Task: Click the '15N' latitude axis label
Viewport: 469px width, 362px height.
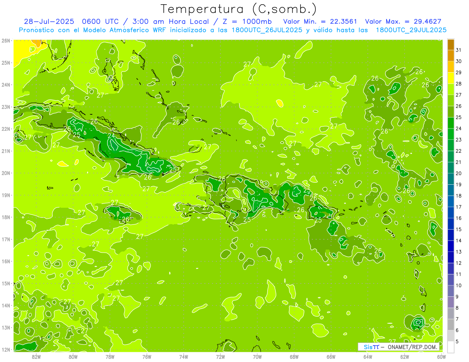Action: pyautogui.click(x=6, y=284)
